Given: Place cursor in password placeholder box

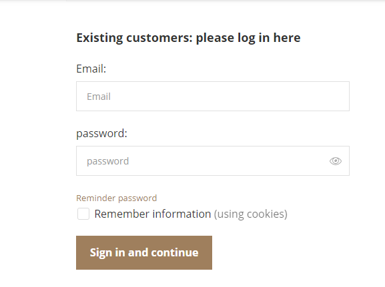Looking at the screenshot, I should (213, 160).
